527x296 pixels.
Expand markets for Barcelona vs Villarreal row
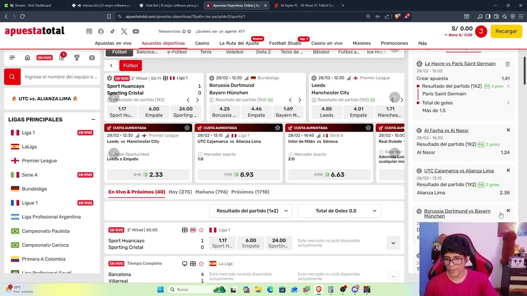(393, 277)
